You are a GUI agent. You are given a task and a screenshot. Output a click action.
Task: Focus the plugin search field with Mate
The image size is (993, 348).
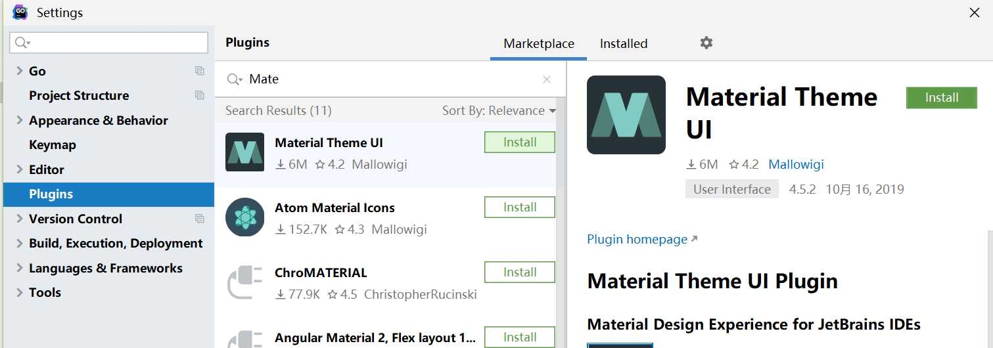[391, 79]
